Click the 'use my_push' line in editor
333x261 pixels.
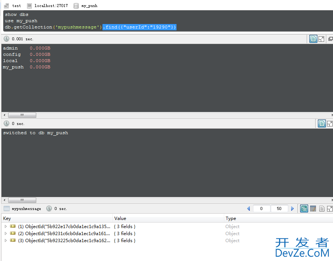[21, 21]
